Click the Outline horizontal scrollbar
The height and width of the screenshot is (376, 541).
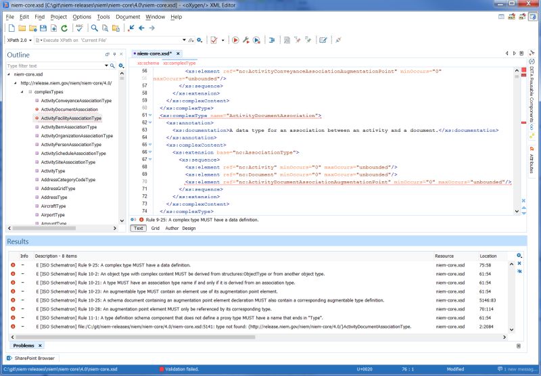[x=44, y=229]
